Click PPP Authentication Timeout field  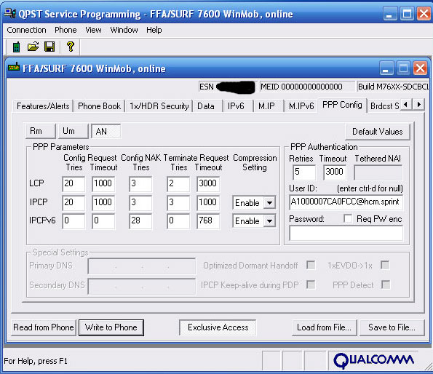[335, 172]
